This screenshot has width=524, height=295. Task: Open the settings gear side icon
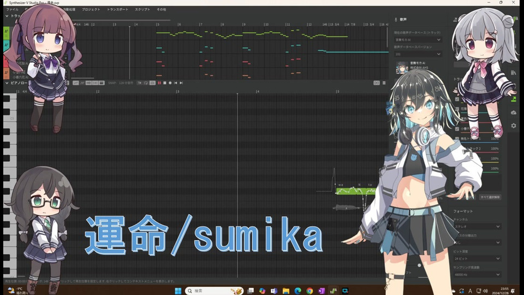514,126
